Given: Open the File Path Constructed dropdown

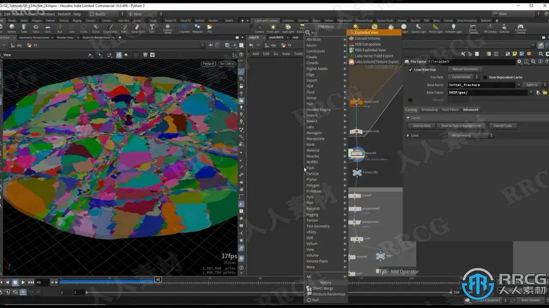Looking at the screenshot, I should [x=464, y=77].
